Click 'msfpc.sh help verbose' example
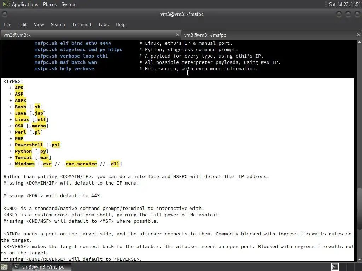362x271 pixels. click(64, 69)
